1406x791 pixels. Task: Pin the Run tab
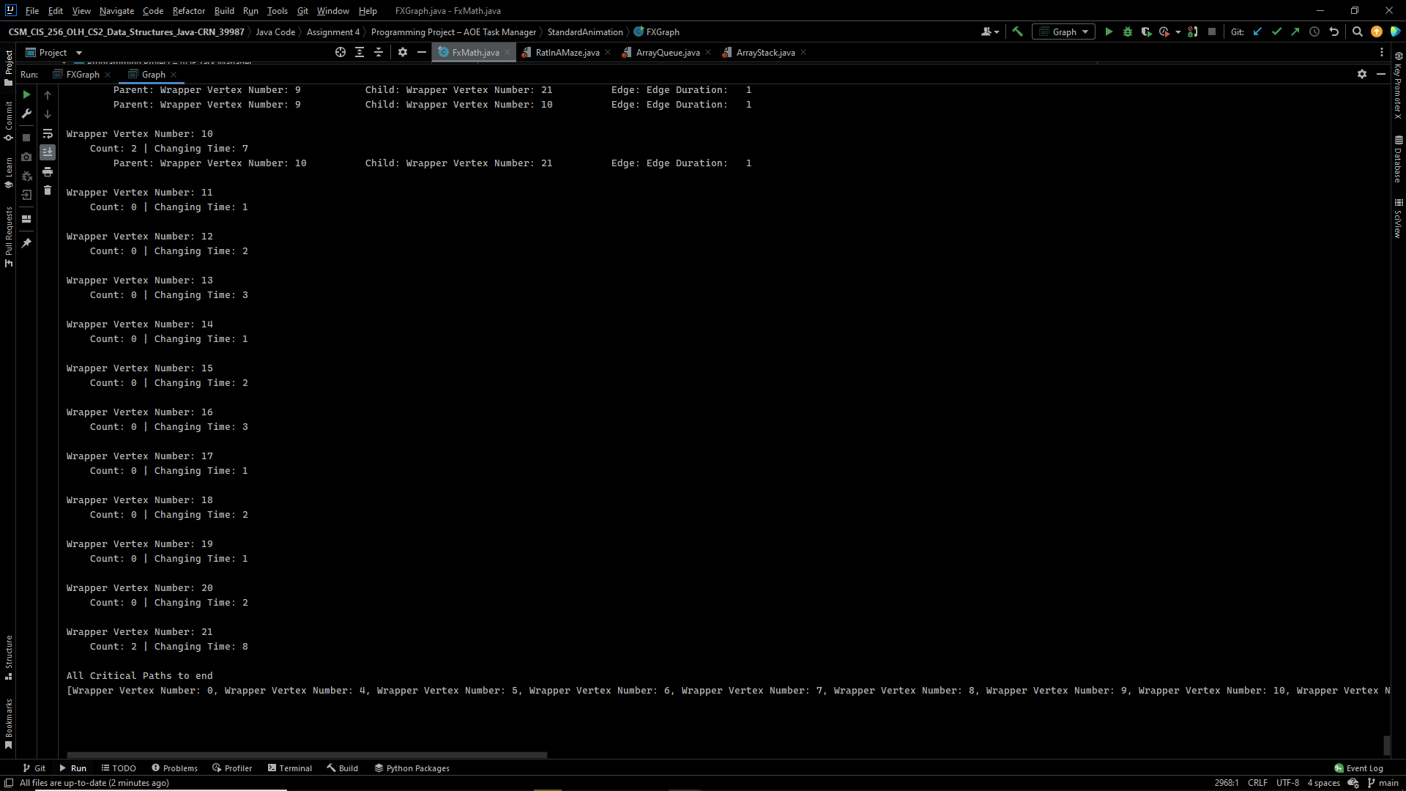(26, 243)
